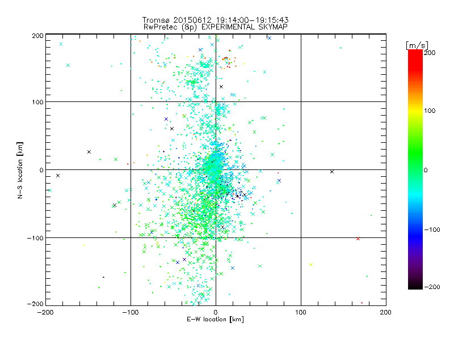The height and width of the screenshot is (340, 454).
Task: Click the 'N-S location [km]' axis label
Action: point(20,170)
